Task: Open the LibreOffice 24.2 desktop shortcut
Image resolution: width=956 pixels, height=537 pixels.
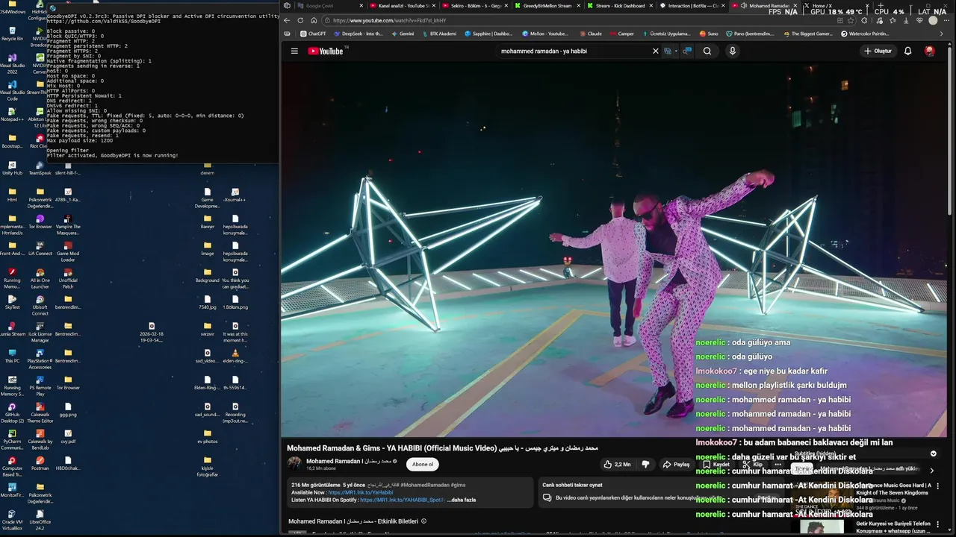Action: 40,519
